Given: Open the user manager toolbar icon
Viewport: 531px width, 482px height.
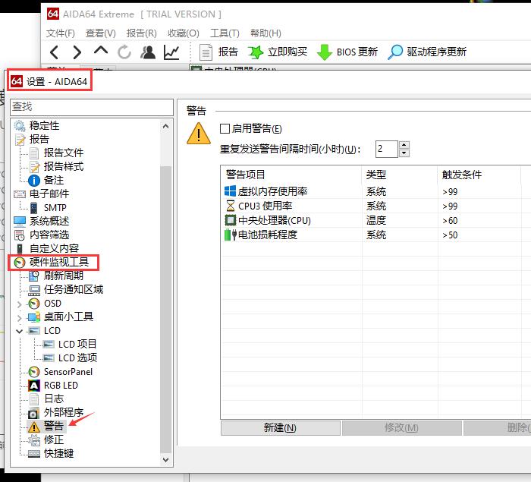Looking at the screenshot, I should (x=148, y=52).
